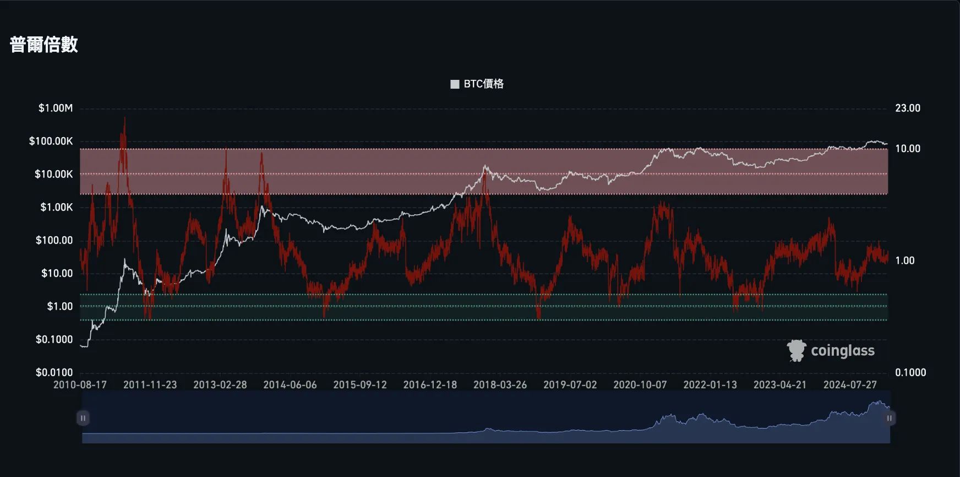Click the 2014-06-06 date label on the x-axis
Image resolution: width=960 pixels, height=477 pixels.
pos(290,384)
